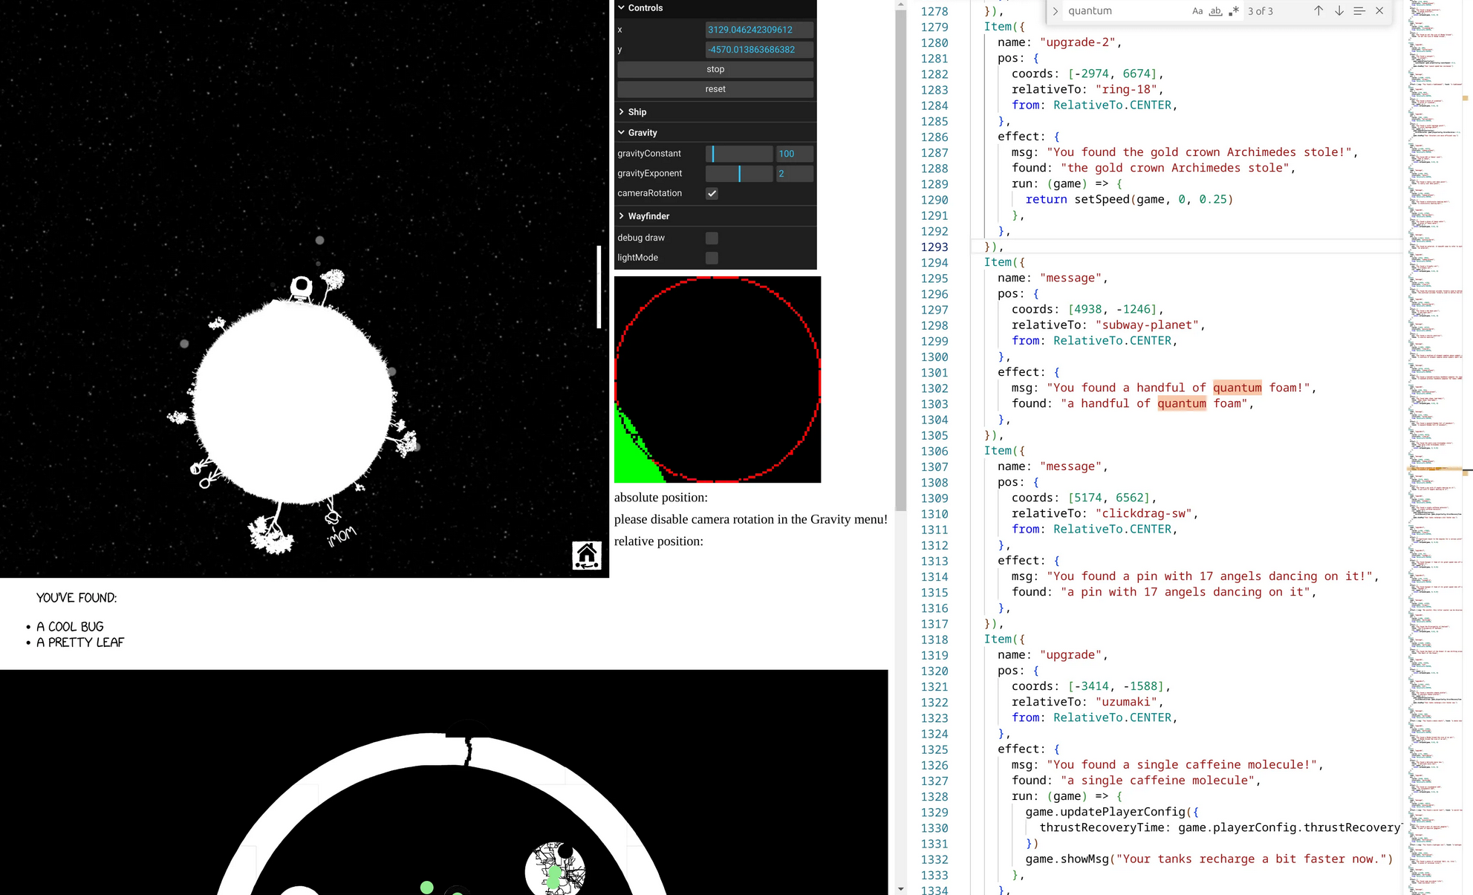Uncheck the cameraRotation checkbox
The image size is (1473, 895).
click(712, 193)
